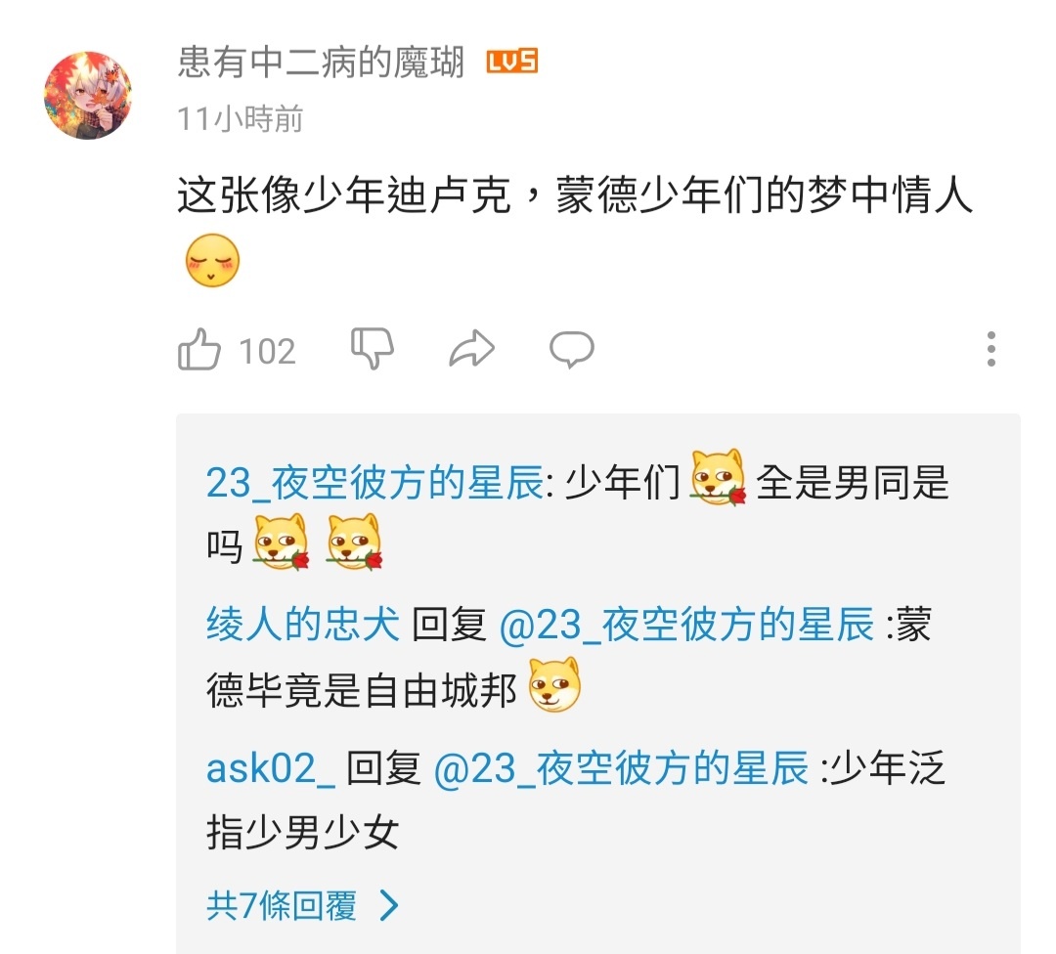Share the comment via arrow icon

pyautogui.click(x=472, y=349)
